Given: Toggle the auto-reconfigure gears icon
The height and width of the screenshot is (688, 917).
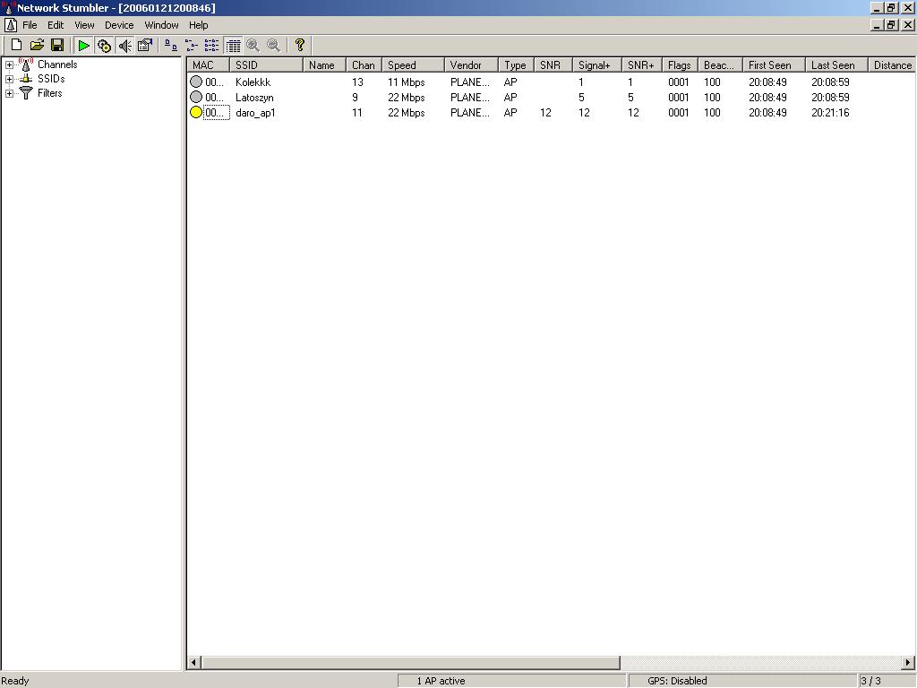Looking at the screenshot, I should coord(104,45).
